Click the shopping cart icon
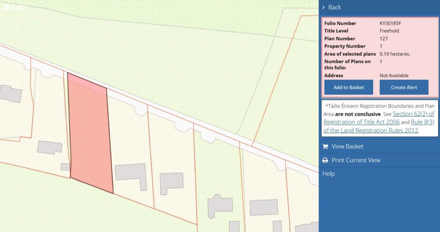 (x=325, y=146)
